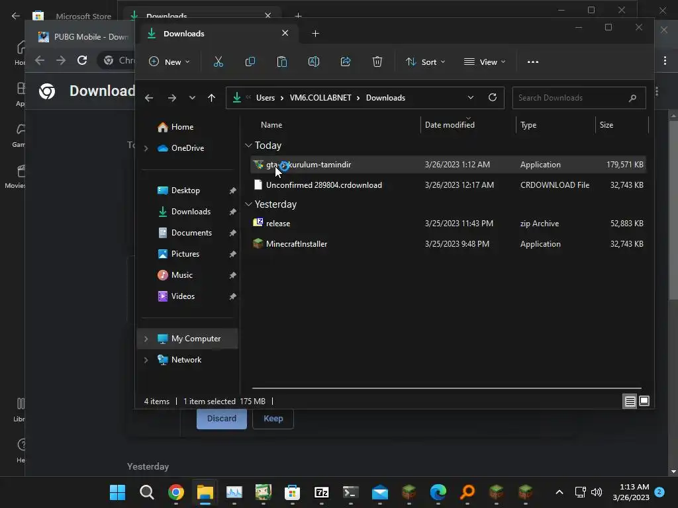The image size is (678, 508).
Task: Open the New dropdown menu
Action: tap(169, 62)
